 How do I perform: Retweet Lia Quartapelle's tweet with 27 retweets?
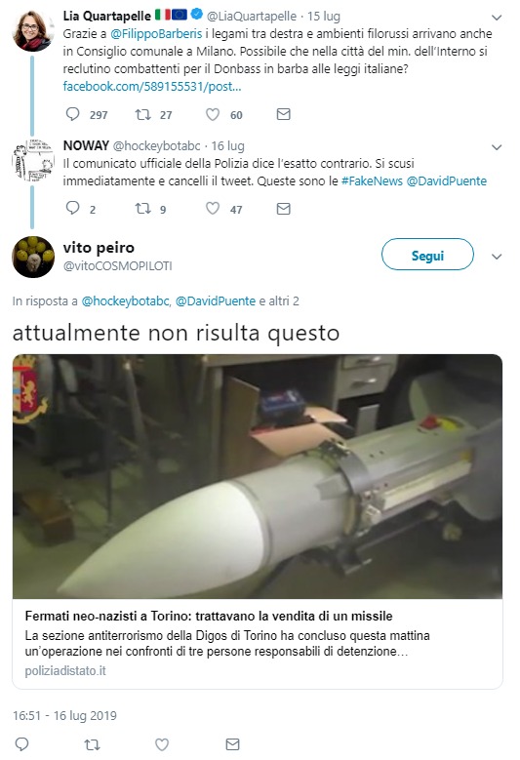(142, 114)
